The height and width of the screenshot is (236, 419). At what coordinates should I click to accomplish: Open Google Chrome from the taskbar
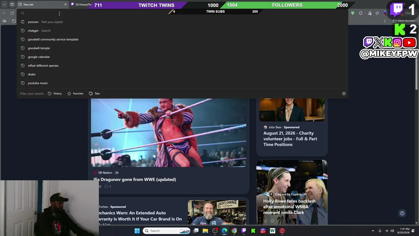click(x=234, y=231)
